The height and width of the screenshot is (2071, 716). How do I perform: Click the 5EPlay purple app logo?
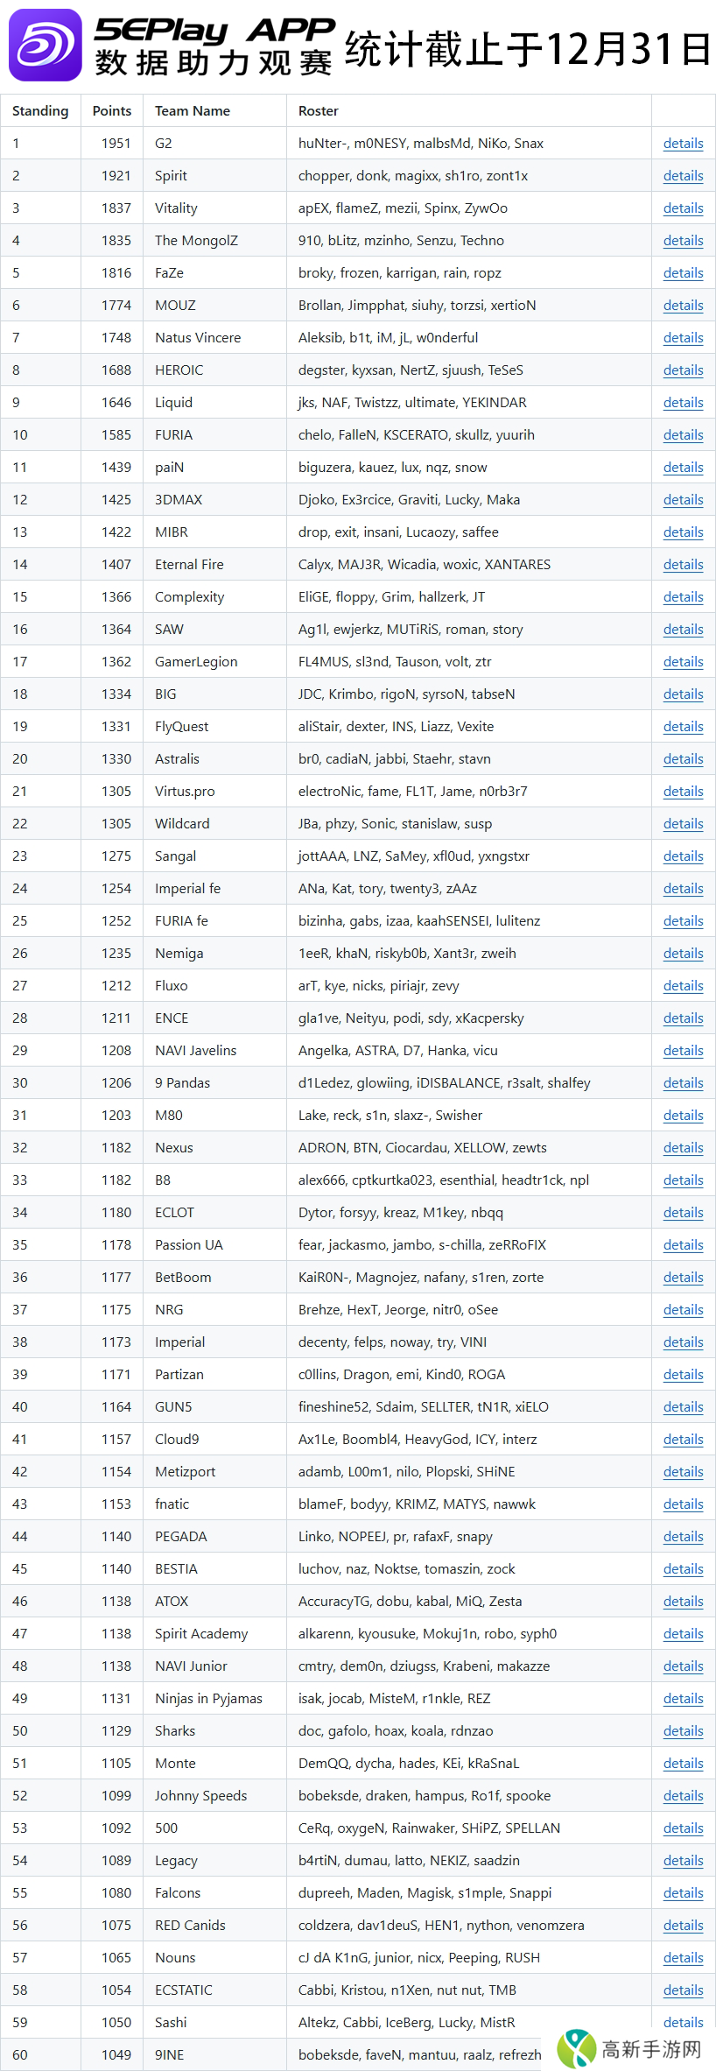45,45
